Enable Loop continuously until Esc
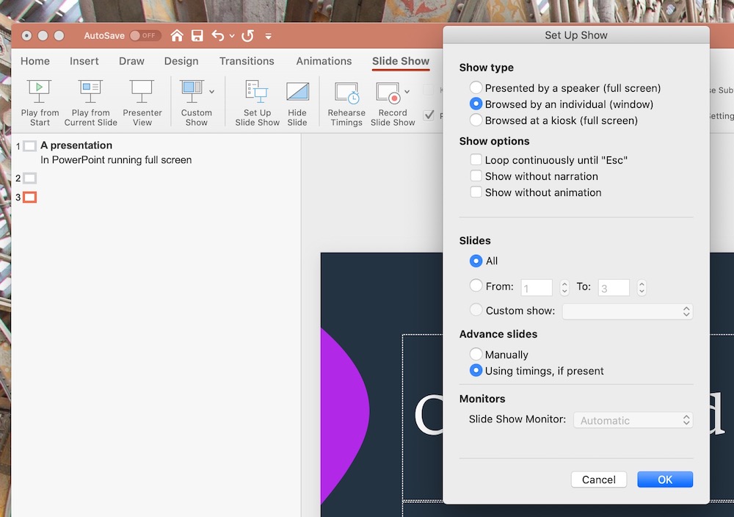The image size is (734, 517). [476, 160]
